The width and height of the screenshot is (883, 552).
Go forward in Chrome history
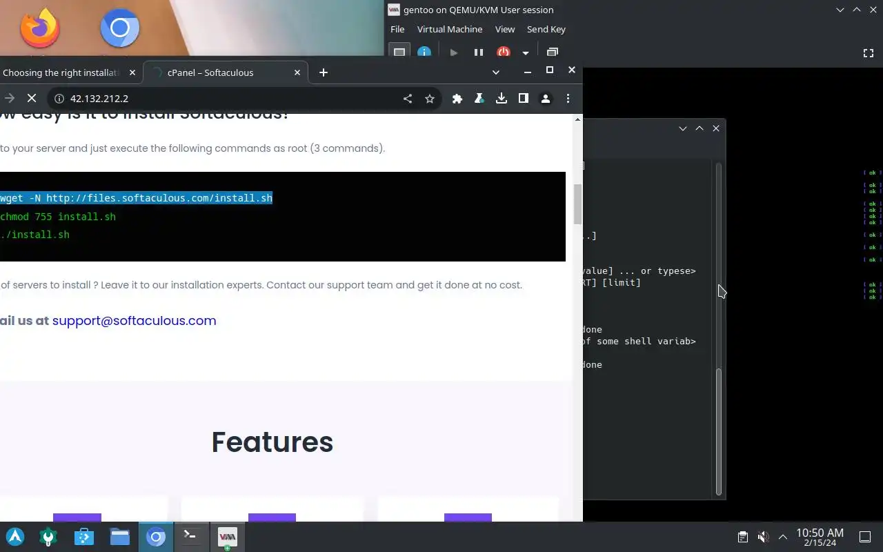9,99
